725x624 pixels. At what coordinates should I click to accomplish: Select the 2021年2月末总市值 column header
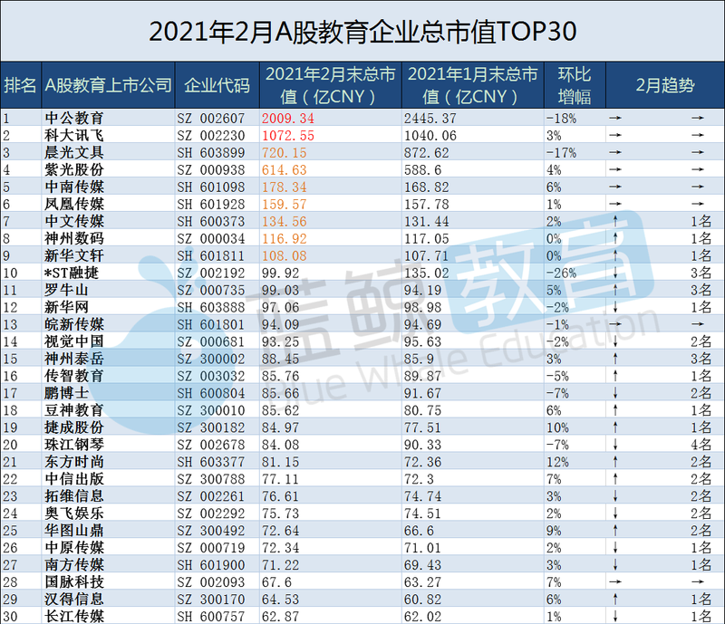point(330,85)
